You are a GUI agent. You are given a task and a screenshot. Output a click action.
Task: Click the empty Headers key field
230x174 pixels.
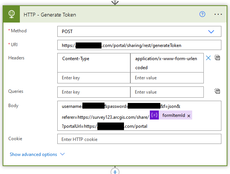click(94, 78)
